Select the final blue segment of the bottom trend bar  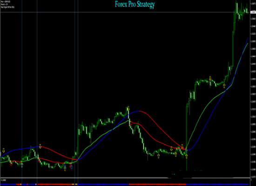(217, 184)
